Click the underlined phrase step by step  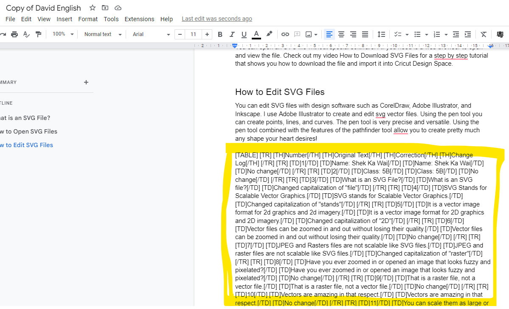point(451,56)
